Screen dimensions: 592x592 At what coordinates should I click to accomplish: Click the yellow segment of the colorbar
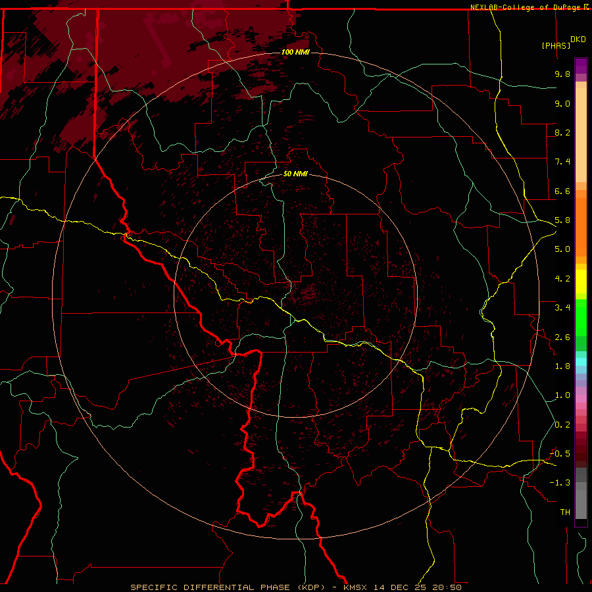tap(581, 282)
